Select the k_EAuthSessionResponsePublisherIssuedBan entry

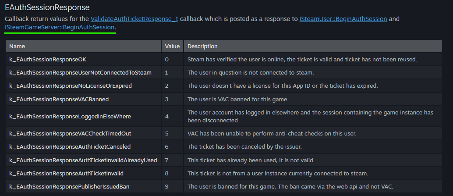69,187
